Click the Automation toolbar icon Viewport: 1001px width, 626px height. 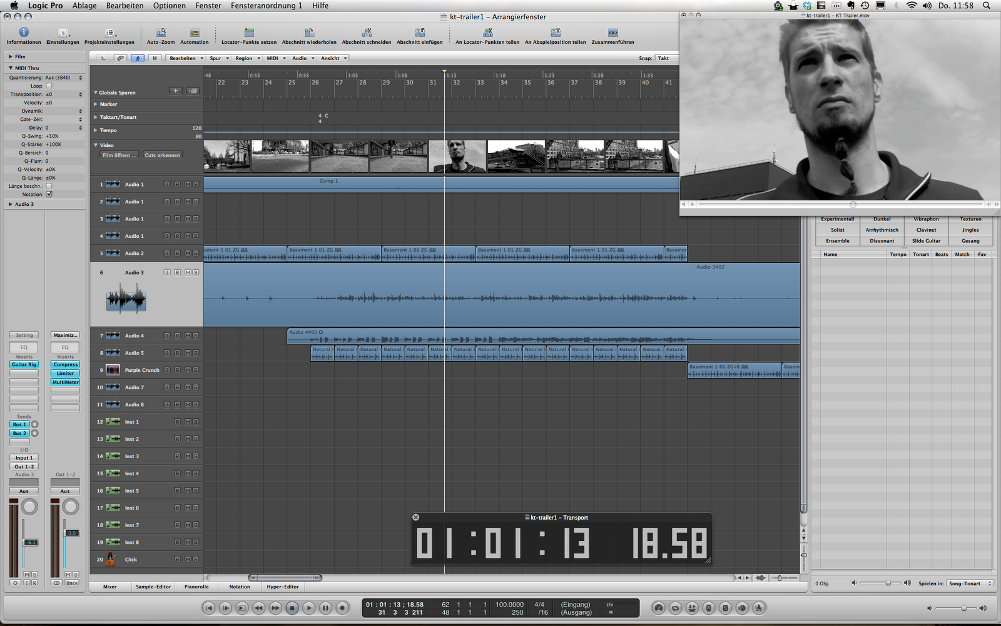coord(195,33)
